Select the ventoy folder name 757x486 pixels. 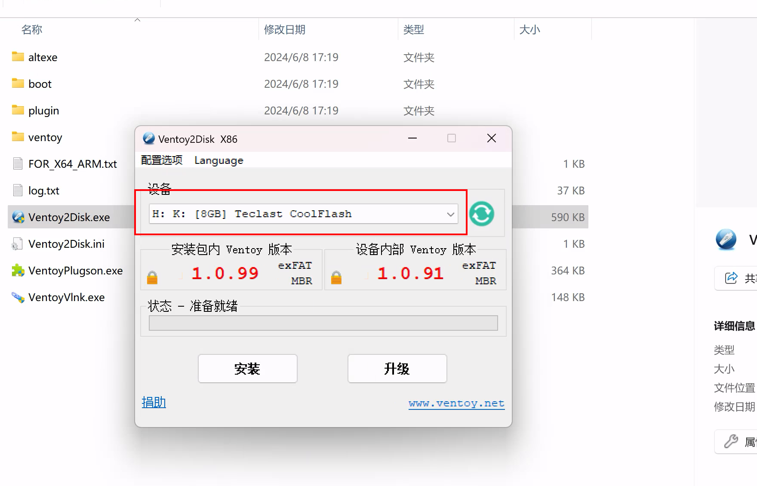click(x=45, y=137)
